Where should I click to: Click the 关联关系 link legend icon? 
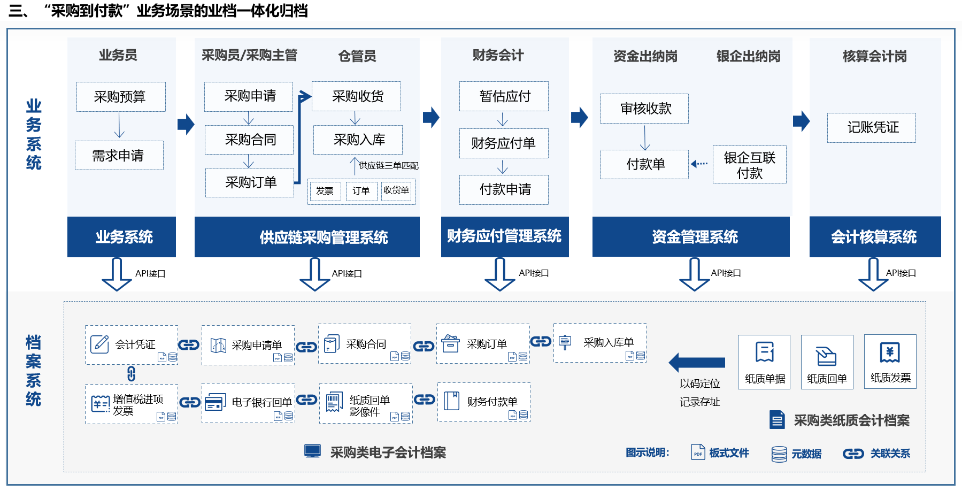(853, 454)
